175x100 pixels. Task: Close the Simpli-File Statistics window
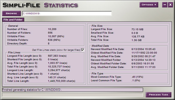[x=170, y=5]
